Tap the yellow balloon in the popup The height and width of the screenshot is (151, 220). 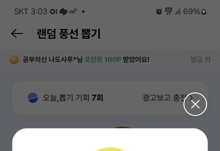pyautogui.click(x=110, y=149)
